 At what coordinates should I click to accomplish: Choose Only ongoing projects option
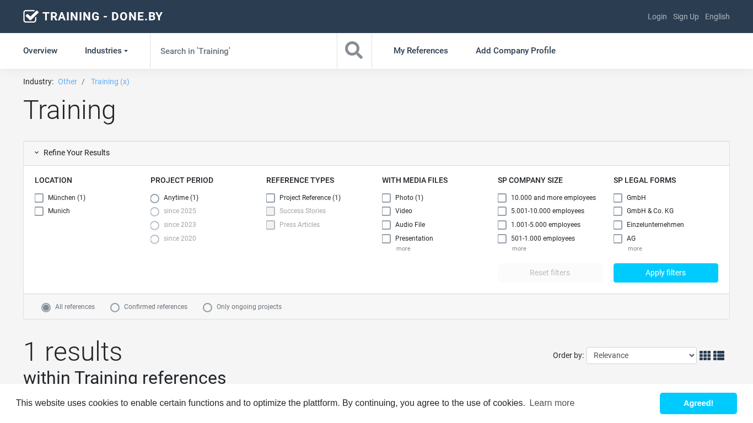coord(207,307)
